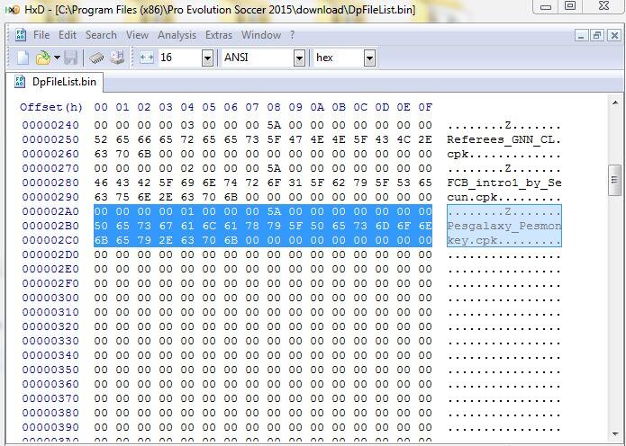Click the DpFileList.bin tab file icon
This screenshot has height=446, width=626.
20,82
